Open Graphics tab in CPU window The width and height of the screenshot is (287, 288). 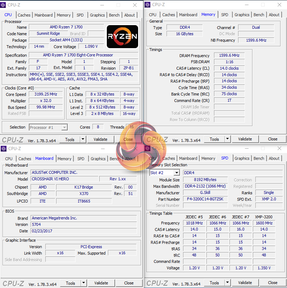click(97, 15)
